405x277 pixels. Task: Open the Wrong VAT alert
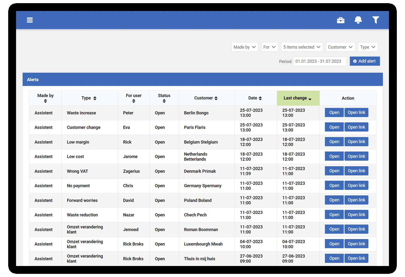click(x=334, y=171)
